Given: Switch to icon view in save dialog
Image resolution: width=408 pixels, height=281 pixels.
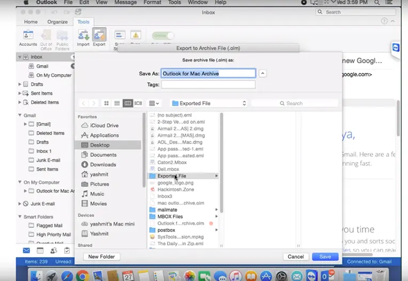Looking at the screenshot, I should coord(106,103).
